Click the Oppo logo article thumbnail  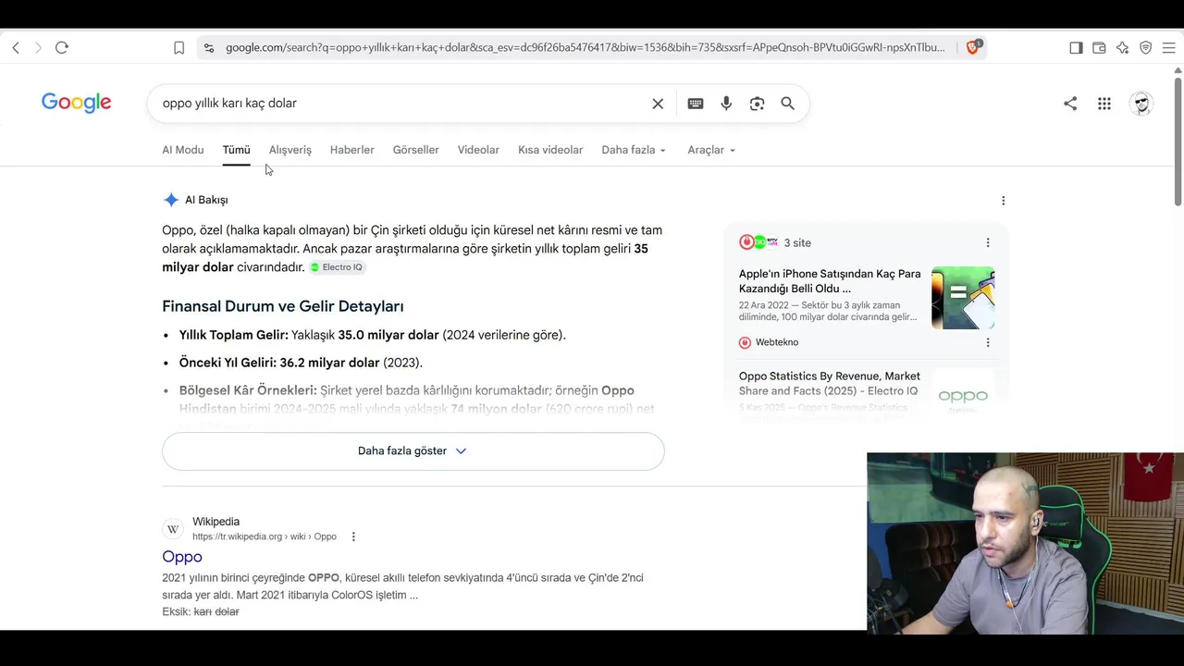(963, 397)
